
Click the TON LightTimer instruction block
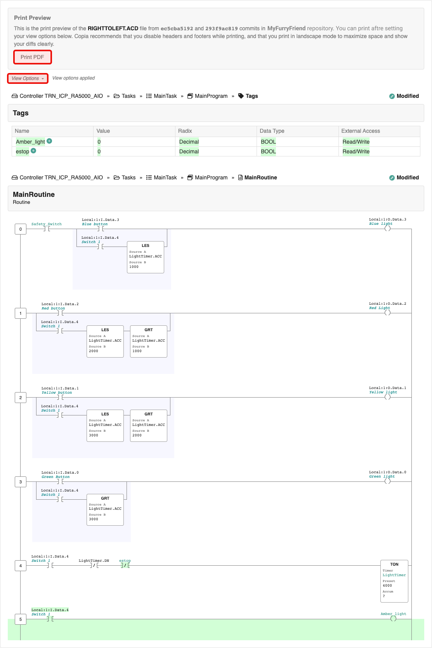tap(394, 581)
